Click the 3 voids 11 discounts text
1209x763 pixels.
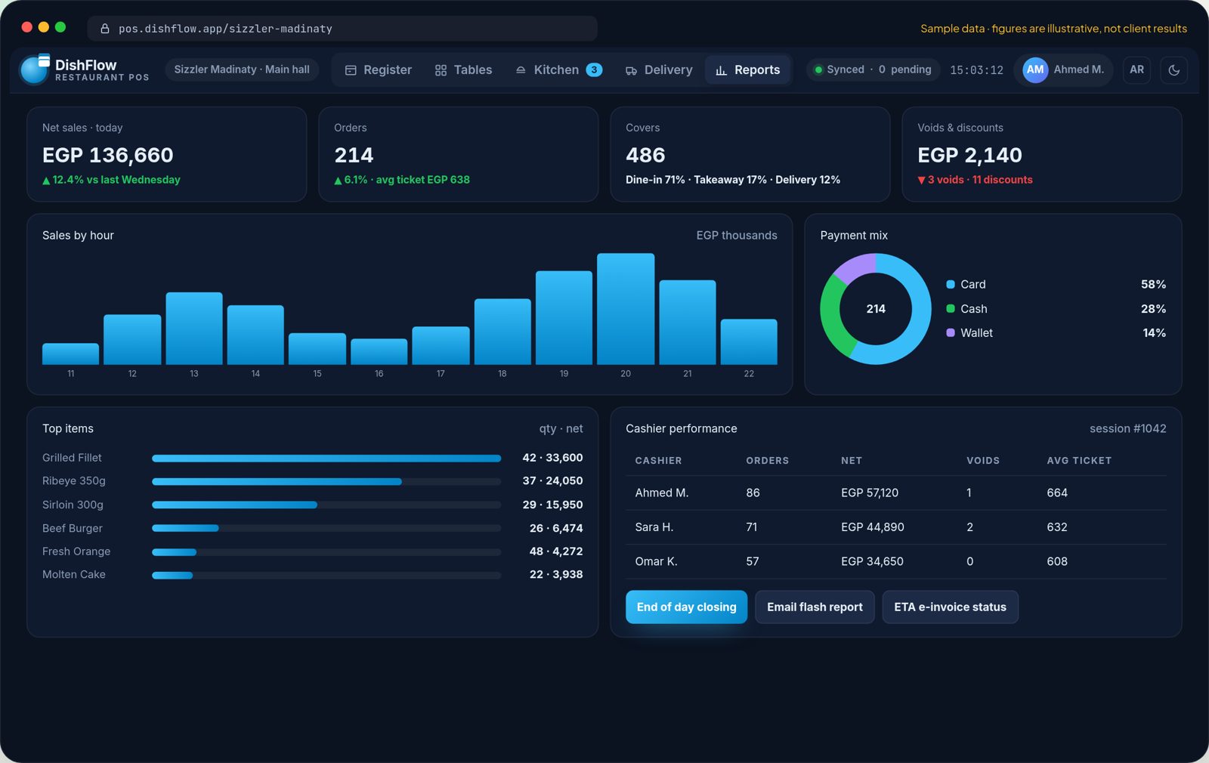(980, 180)
